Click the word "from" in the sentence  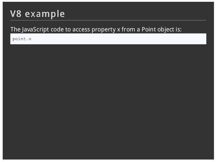128,29
